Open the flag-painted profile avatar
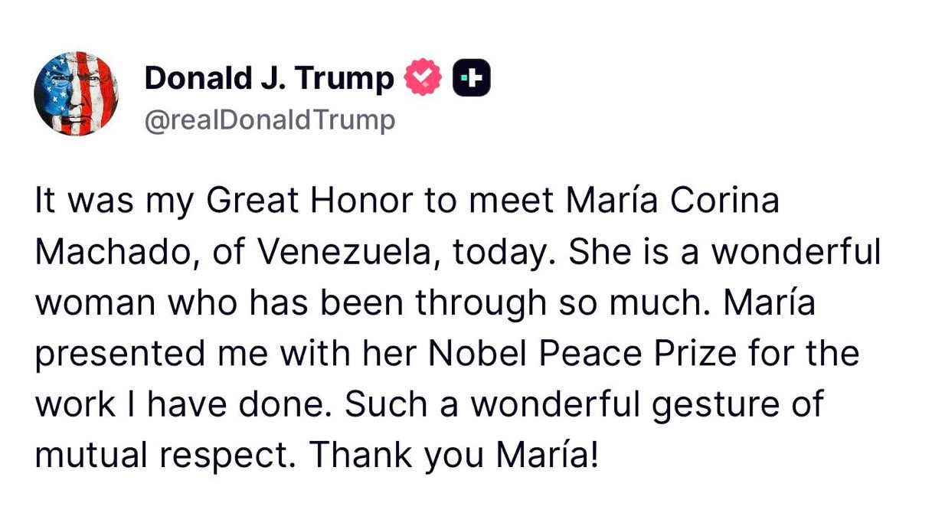 (76, 95)
